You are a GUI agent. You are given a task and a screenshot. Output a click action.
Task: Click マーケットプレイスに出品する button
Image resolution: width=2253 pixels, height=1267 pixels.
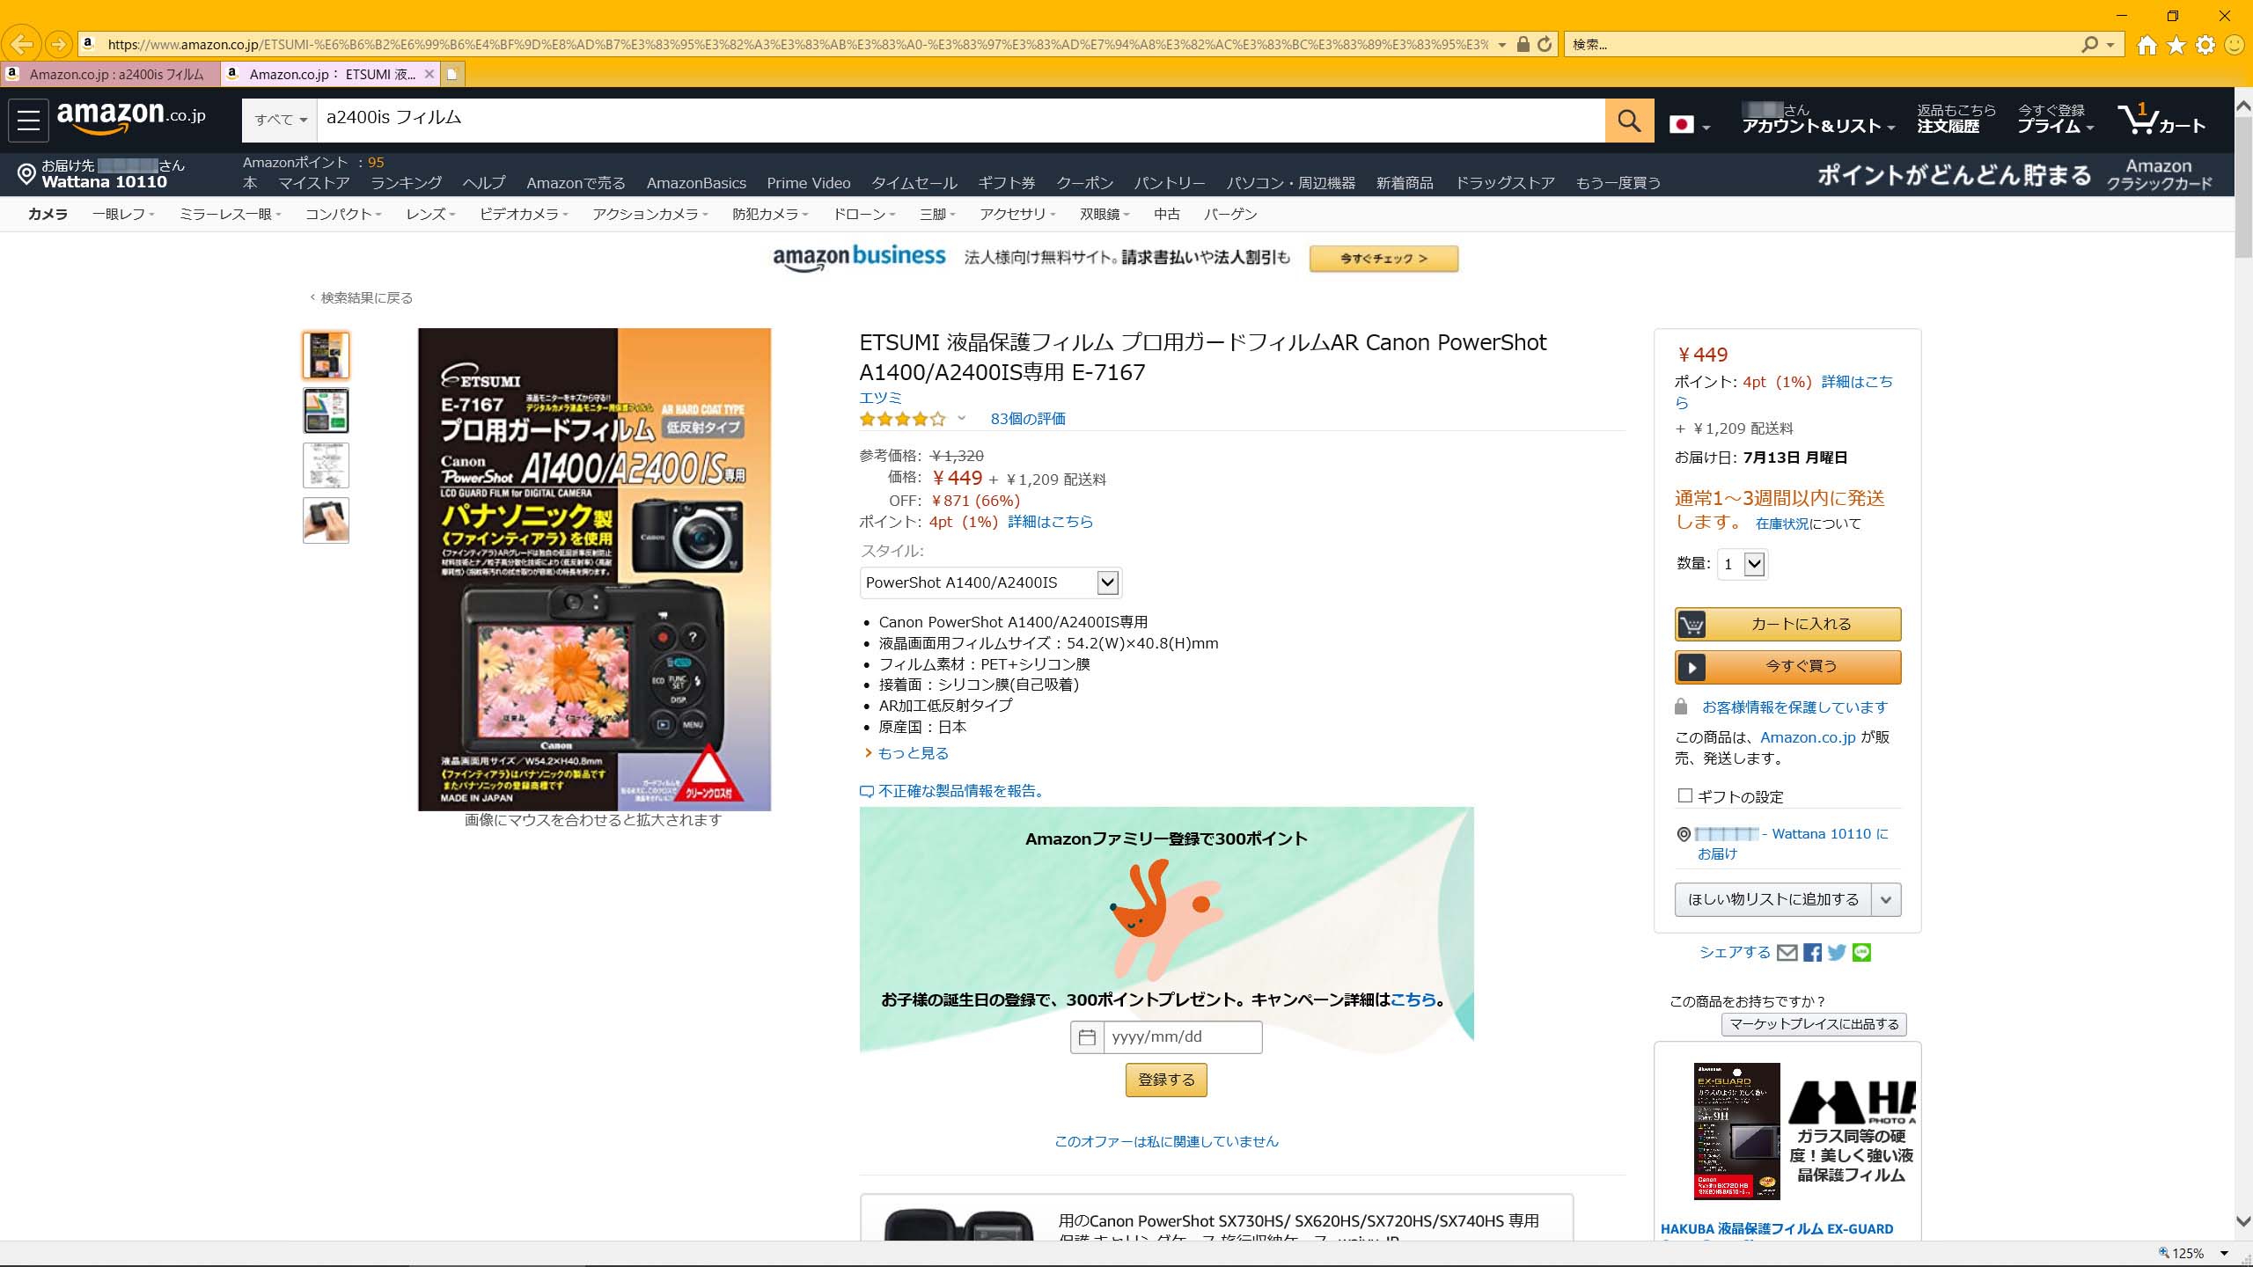click(1814, 1024)
